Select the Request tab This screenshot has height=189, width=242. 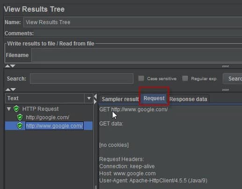(154, 98)
